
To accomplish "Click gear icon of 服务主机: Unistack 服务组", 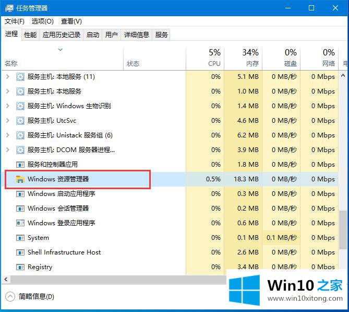I will tap(20, 135).
